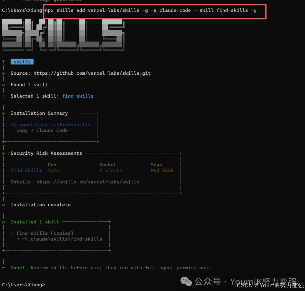Click the final C:\Users\Xiong> prompt
The width and height of the screenshot is (305, 291).
[23, 285]
